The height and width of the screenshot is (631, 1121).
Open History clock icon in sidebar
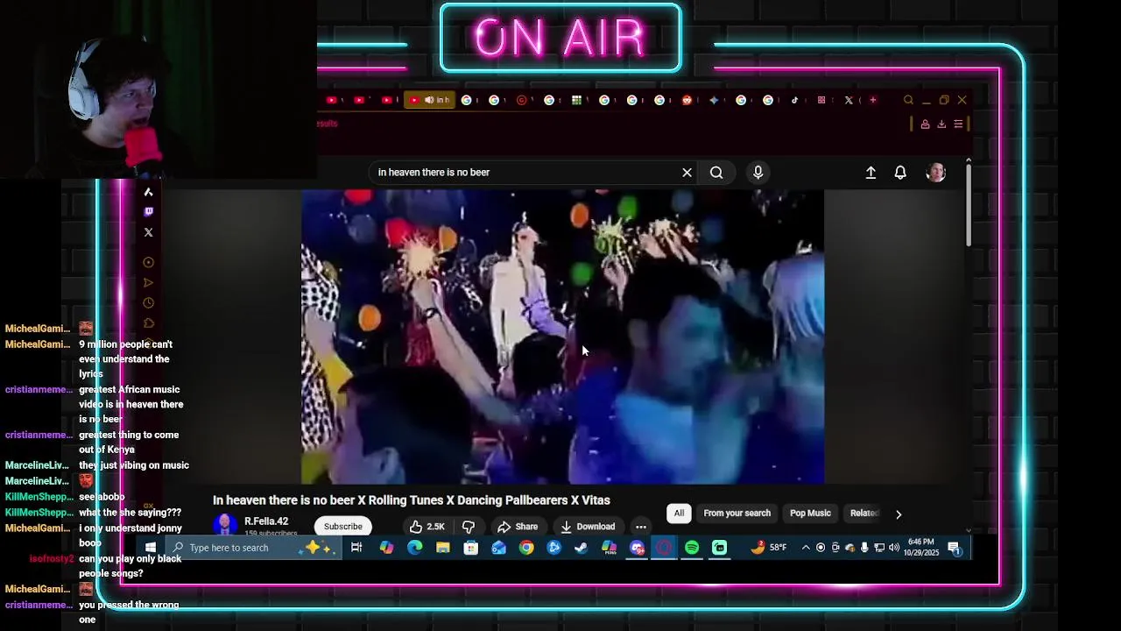point(148,302)
